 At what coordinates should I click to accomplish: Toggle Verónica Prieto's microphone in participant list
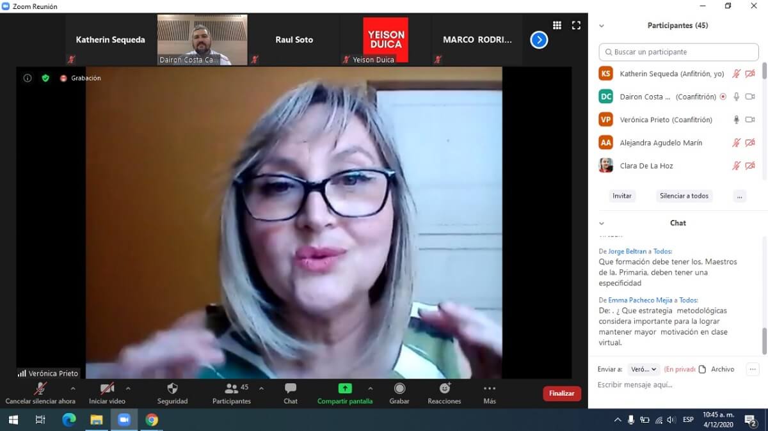[x=736, y=120]
